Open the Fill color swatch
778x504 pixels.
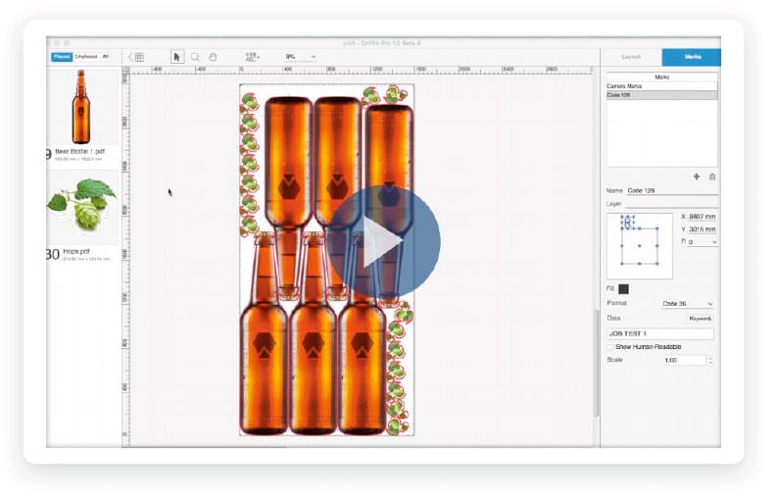[x=624, y=289]
